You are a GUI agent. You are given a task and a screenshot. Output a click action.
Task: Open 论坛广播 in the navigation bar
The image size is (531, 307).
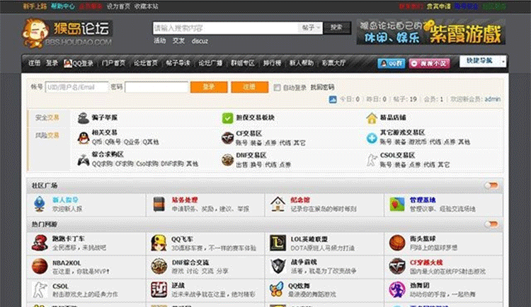[210, 63]
